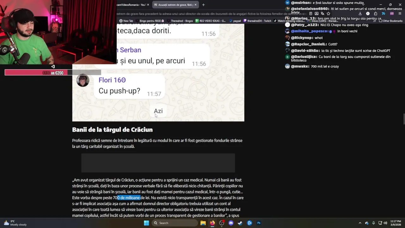Screen dimensions: 405x228
Task: Click the picture-in-picture address bar icon
Action: pos(316,14)
